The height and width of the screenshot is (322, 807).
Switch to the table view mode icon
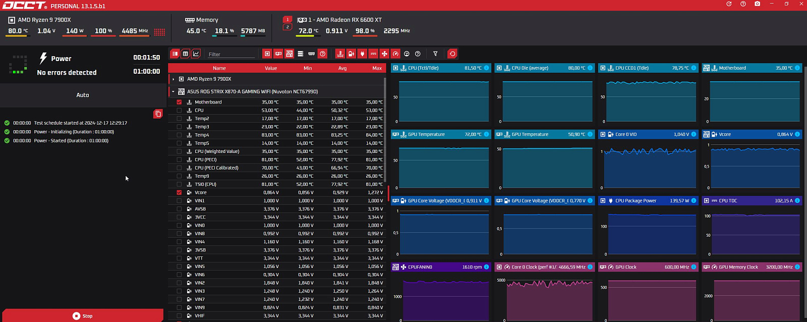click(x=186, y=53)
